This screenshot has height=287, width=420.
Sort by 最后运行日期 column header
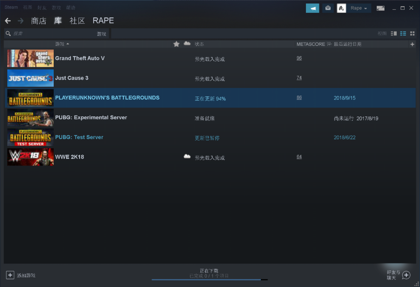[347, 44]
